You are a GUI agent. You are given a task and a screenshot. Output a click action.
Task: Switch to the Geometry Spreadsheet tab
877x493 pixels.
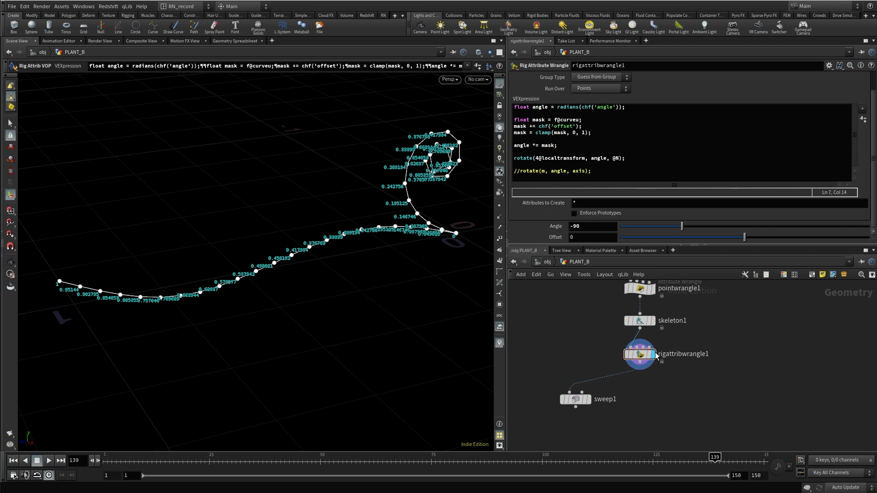235,41
